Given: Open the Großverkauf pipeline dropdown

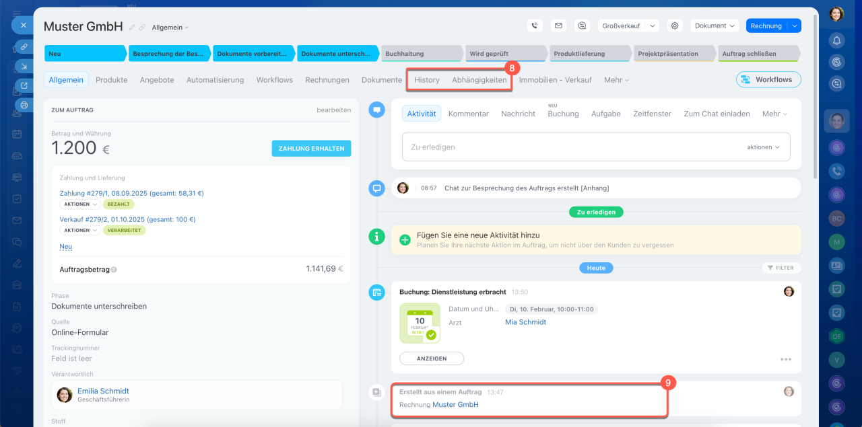Looking at the screenshot, I should [x=628, y=26].
